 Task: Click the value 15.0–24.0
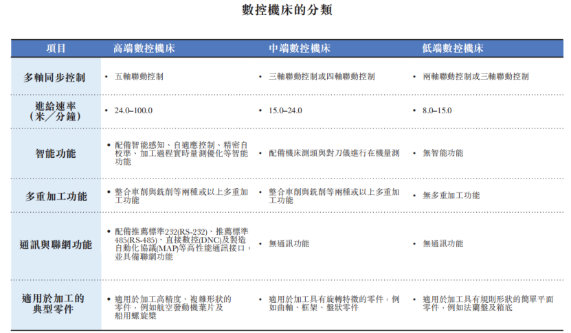286,111
